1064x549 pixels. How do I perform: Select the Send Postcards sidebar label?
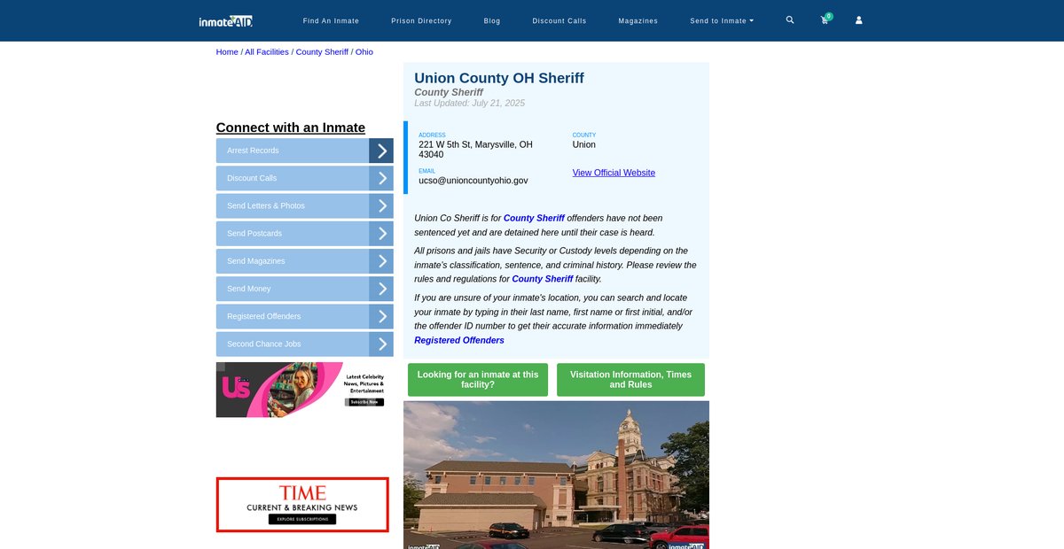pos(254,234)
